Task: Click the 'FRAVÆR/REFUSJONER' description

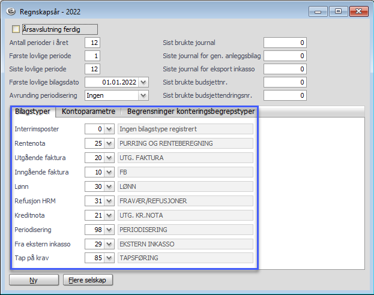Action: (x=153, y=201)
